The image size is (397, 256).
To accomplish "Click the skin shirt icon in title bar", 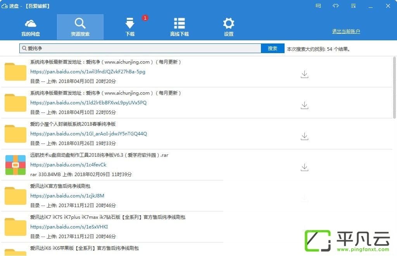I will click(x=336, y=6).
